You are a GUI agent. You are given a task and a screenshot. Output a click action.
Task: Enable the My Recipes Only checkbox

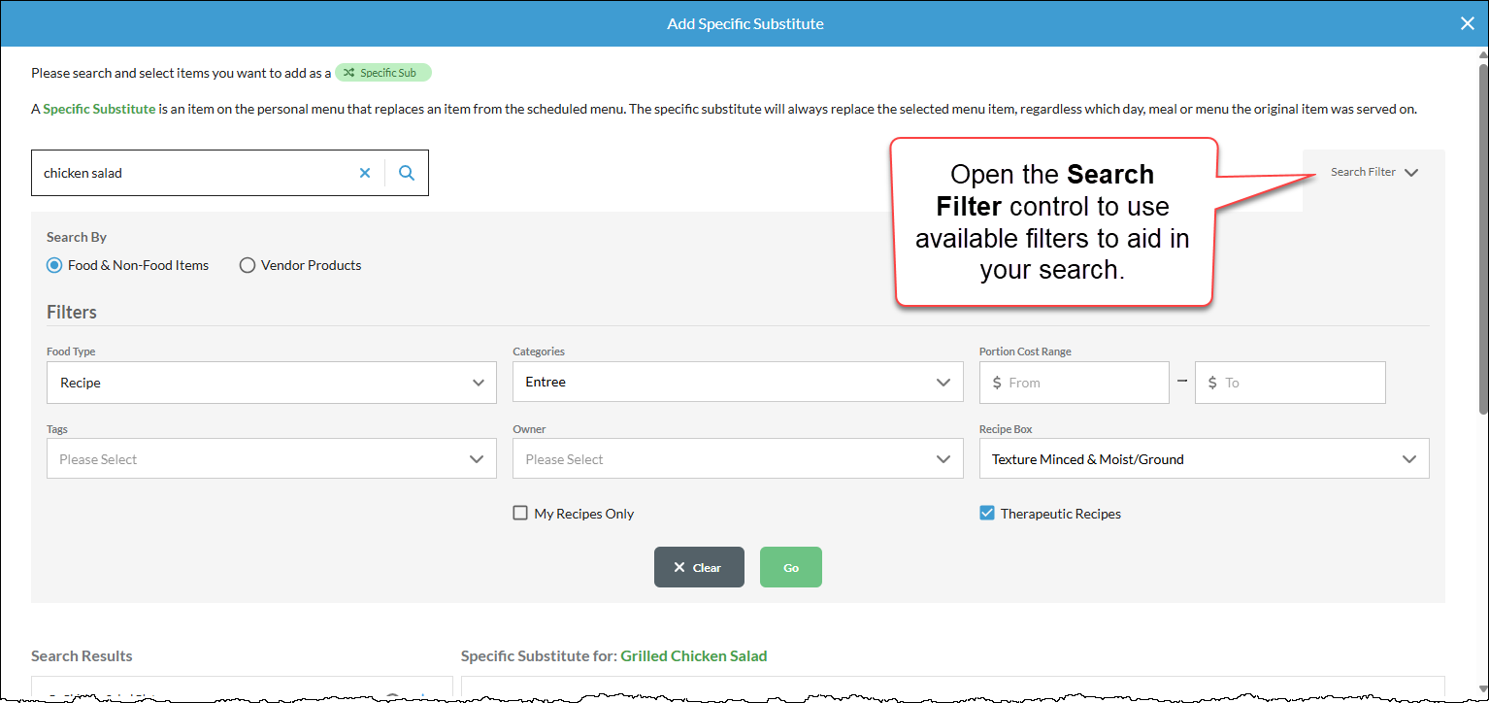(x=520, y=513)
